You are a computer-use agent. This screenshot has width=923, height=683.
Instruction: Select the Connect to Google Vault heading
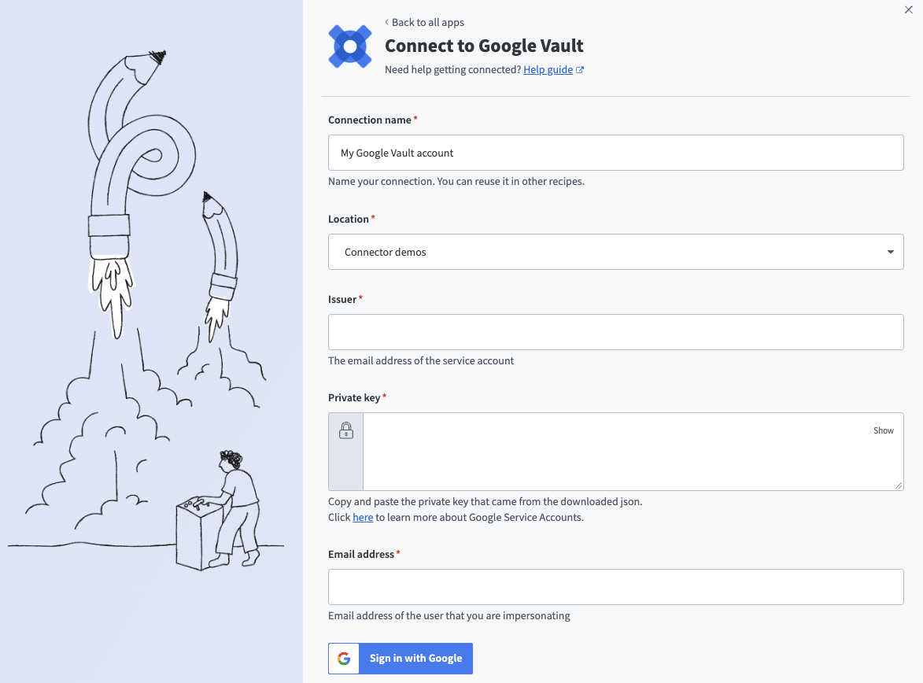click(483, 46)
